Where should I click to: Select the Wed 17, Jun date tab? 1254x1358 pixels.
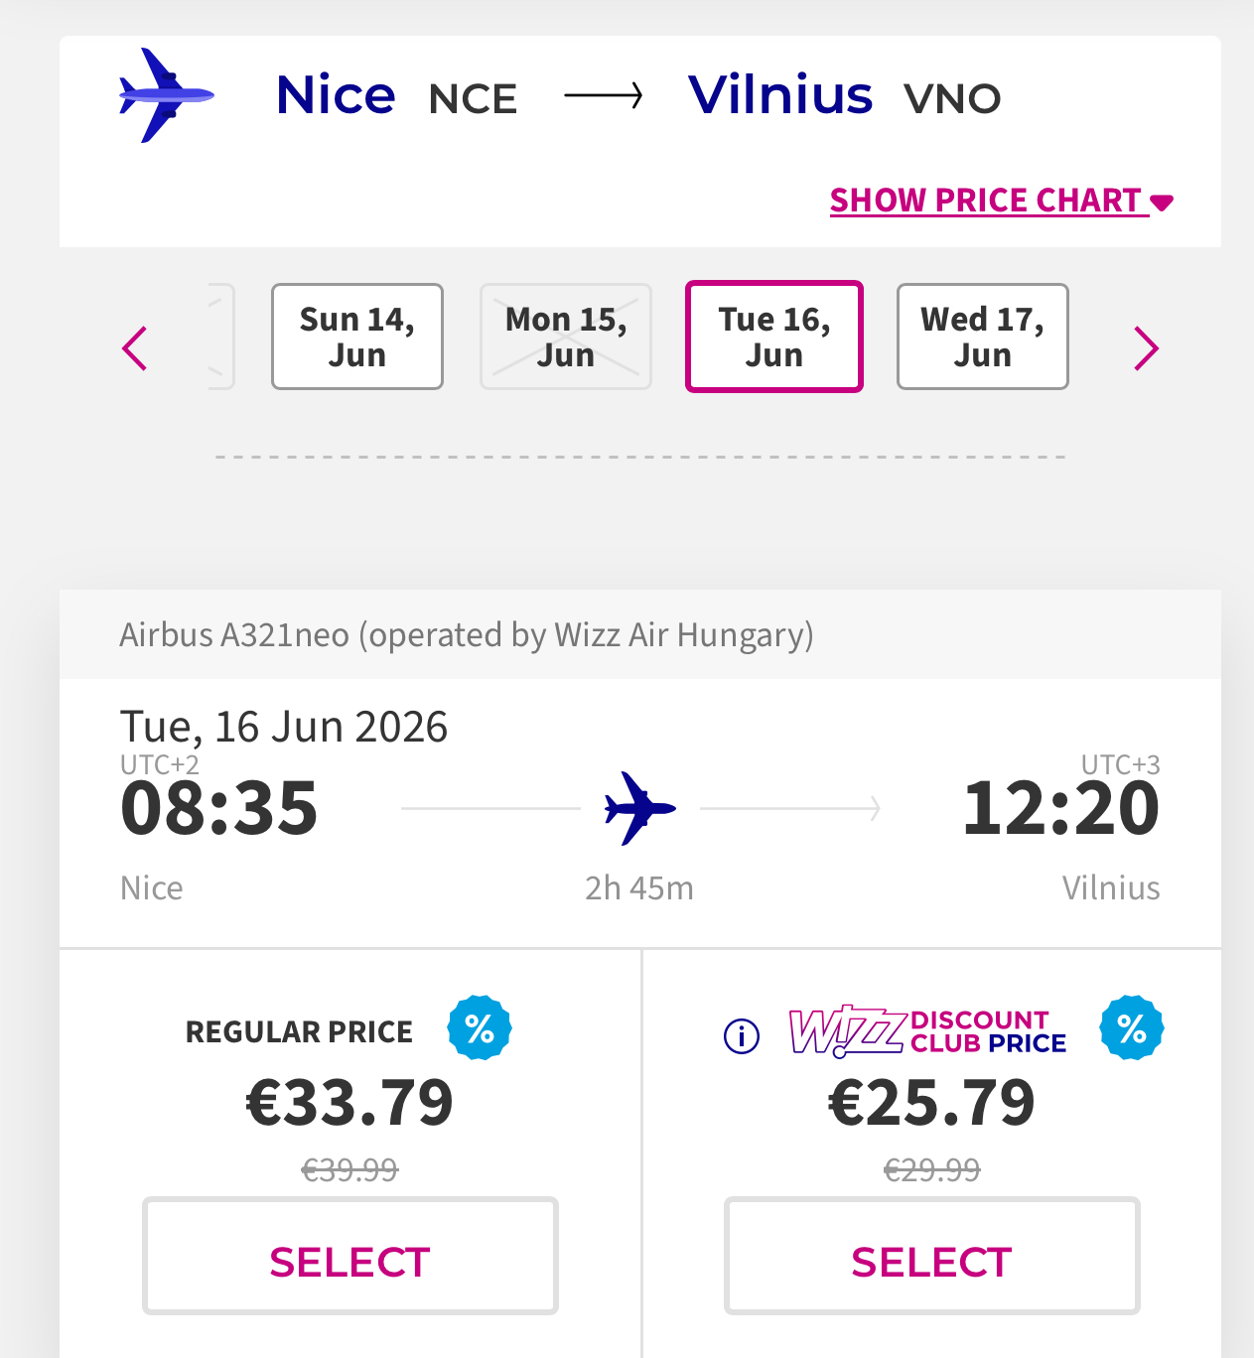pyautogui.click(x=982, y=337)
